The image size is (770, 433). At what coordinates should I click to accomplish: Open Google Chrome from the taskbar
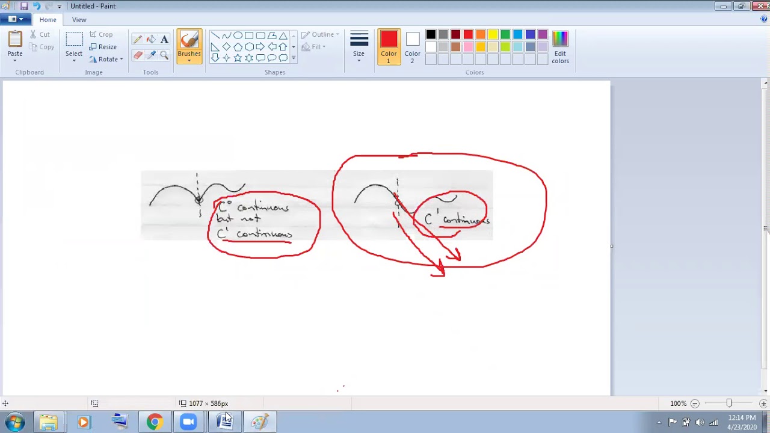pyautogui.click(x=155, y=422)
